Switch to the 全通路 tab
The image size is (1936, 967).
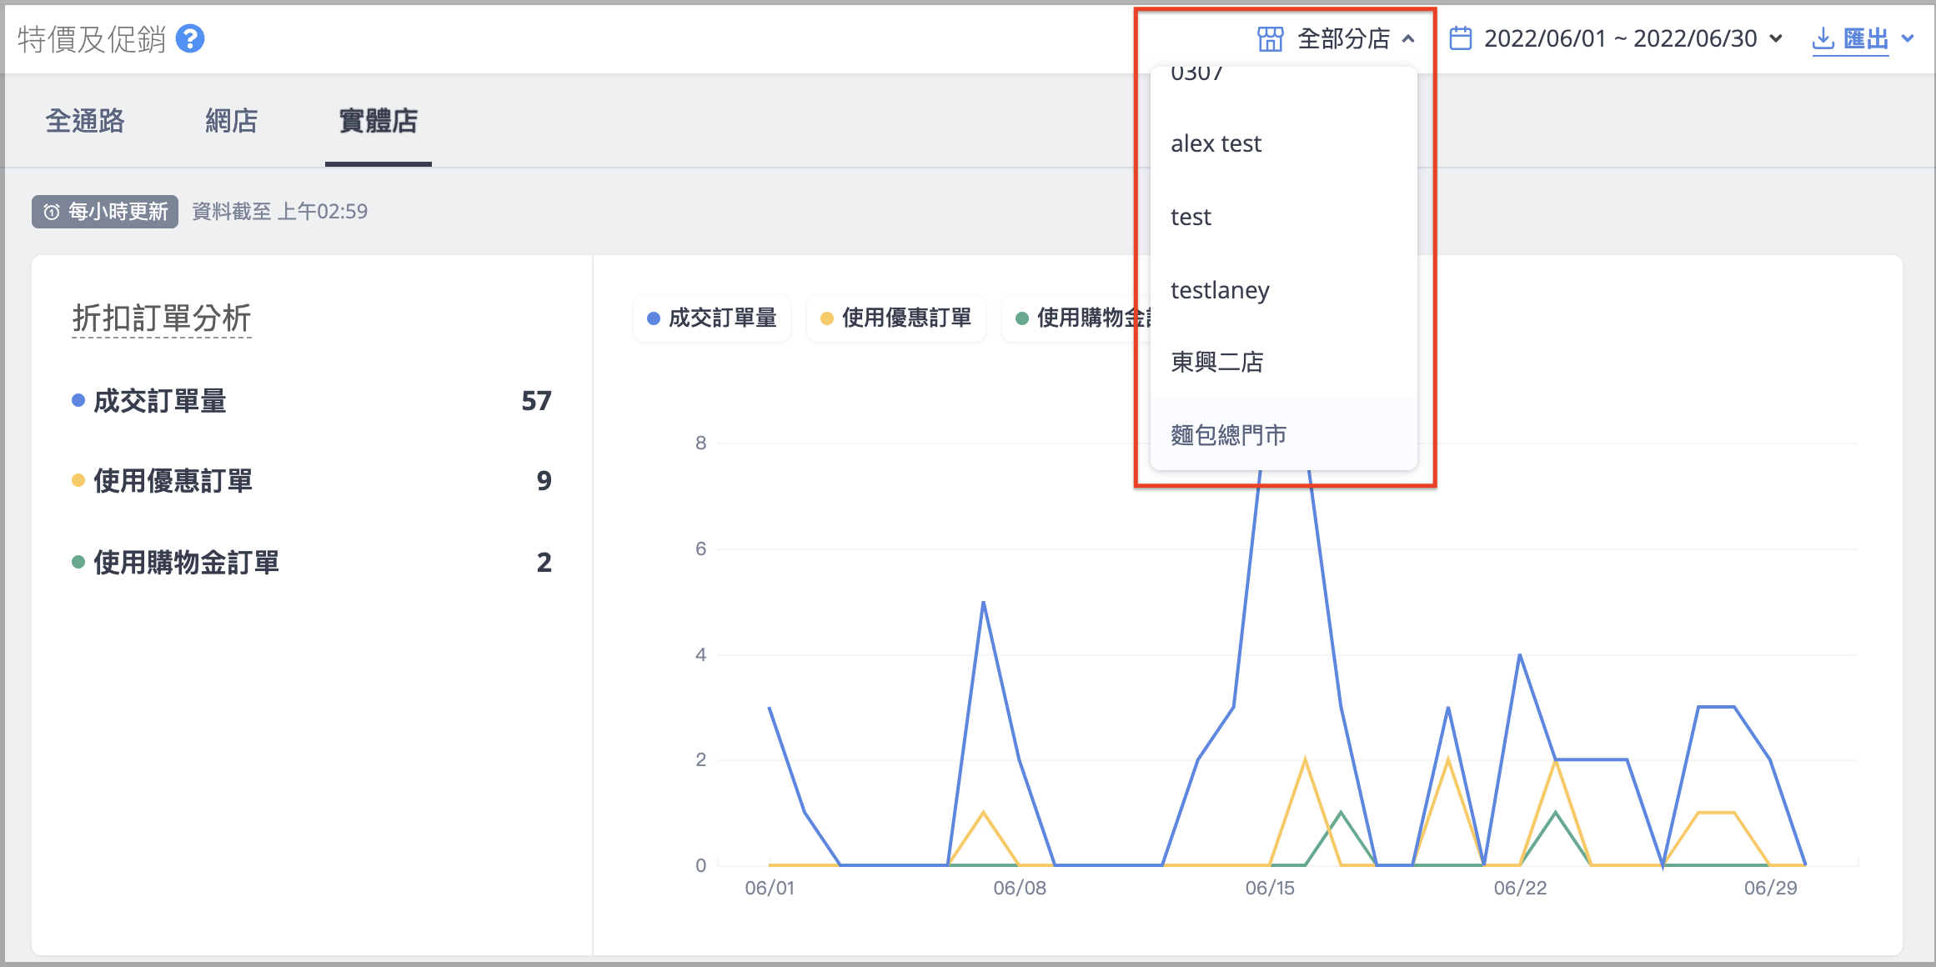[85, 121]
